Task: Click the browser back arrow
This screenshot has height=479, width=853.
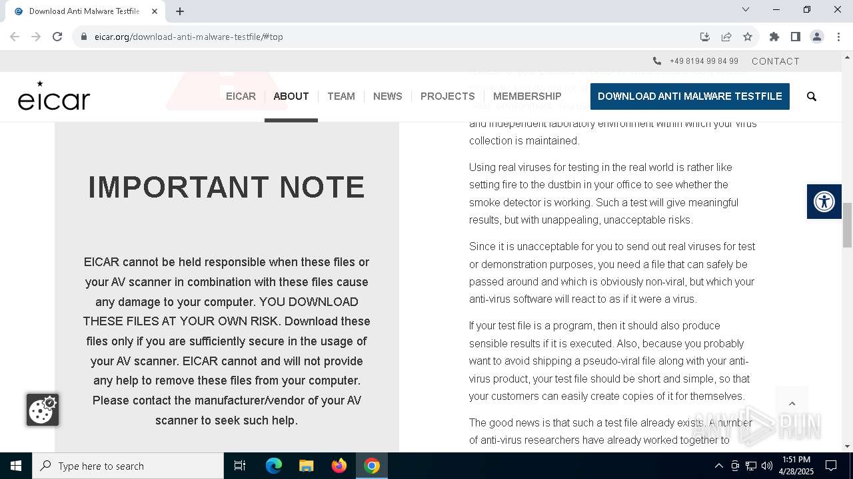Action: [x=15, y=37]
